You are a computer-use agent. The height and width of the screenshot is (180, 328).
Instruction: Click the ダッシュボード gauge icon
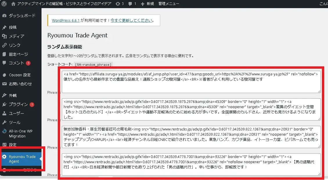click(x=4, y=16)
